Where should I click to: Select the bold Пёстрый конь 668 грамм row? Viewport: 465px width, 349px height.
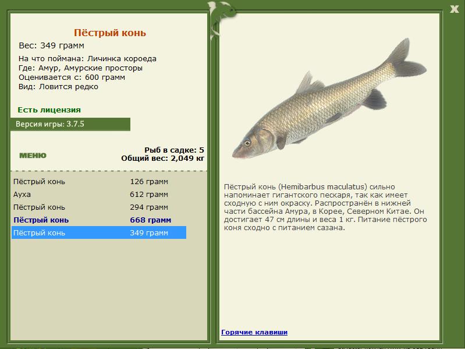coord(99,220)
